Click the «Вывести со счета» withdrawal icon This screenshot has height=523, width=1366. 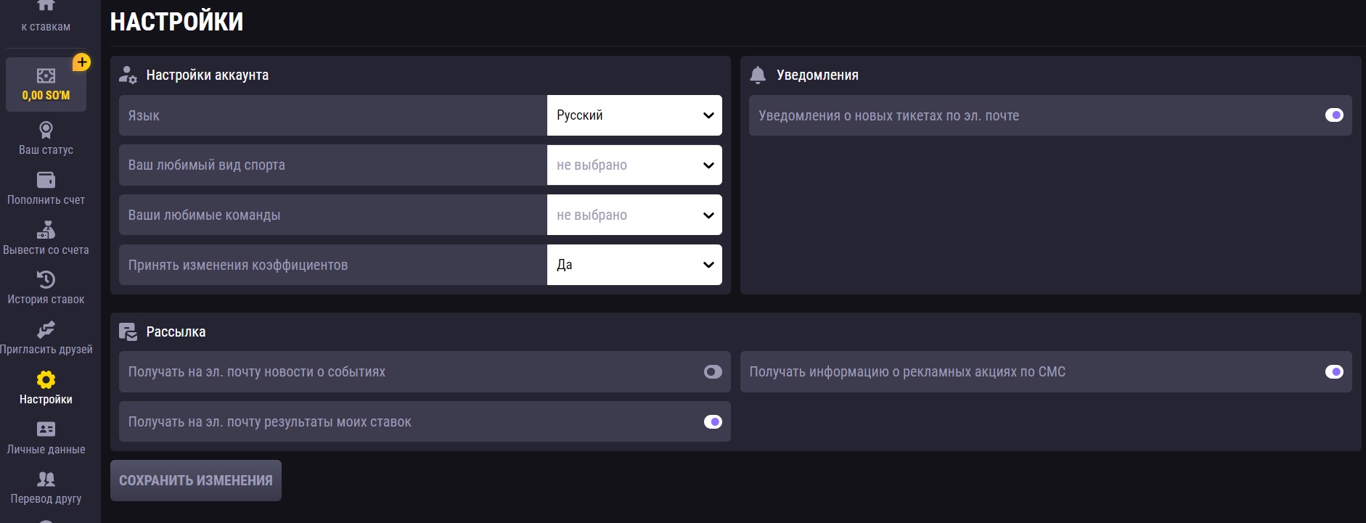(46, 230)
